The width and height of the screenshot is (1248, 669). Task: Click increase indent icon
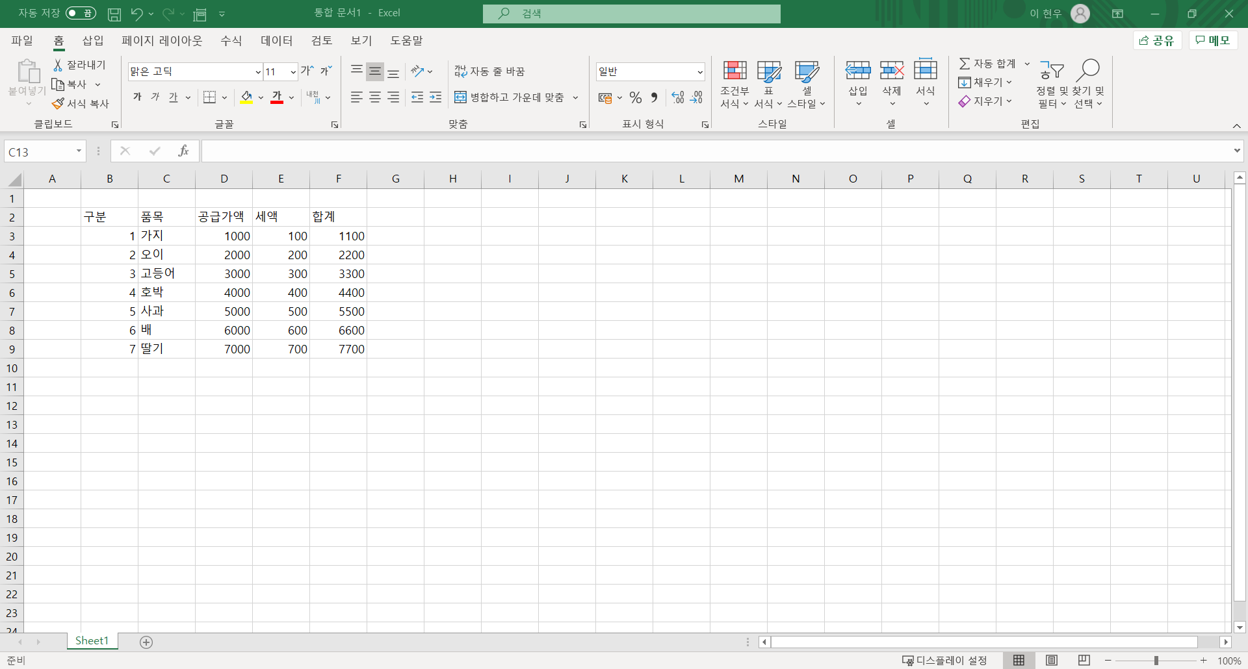[x=435, y=97]
